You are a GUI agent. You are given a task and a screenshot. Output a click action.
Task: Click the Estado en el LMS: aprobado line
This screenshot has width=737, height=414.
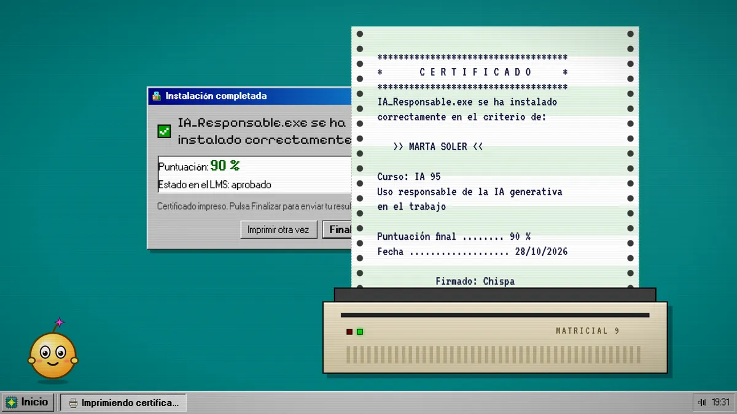(214, 185)
